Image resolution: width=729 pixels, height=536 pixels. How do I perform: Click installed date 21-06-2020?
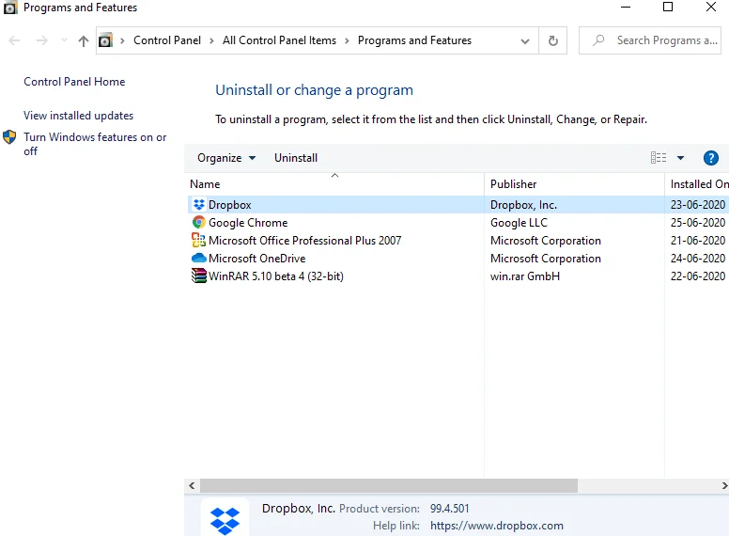[x=698, y=241]
